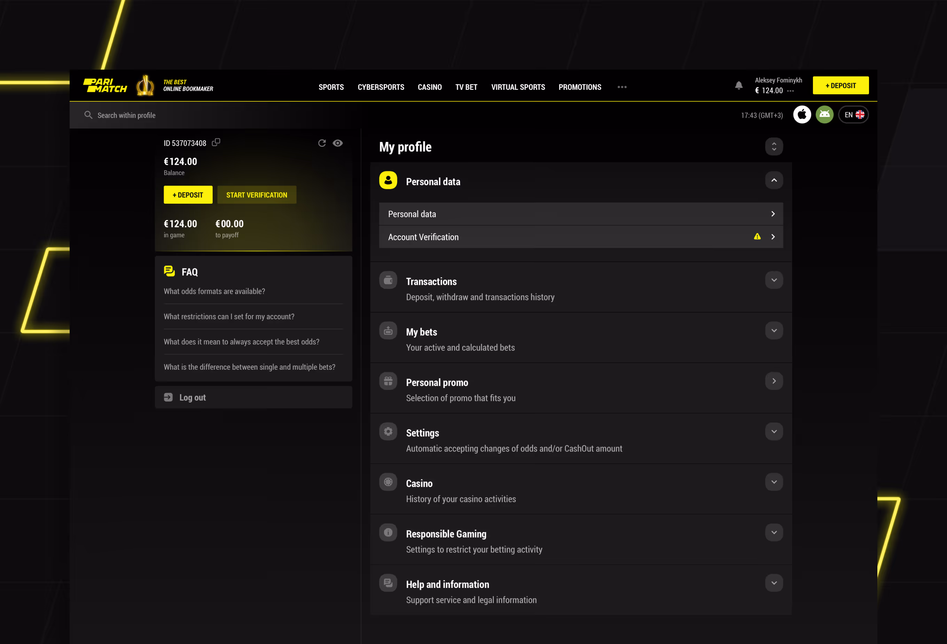Open FAQ link about odds formats

pyautogui.click(x=214, y=291)
